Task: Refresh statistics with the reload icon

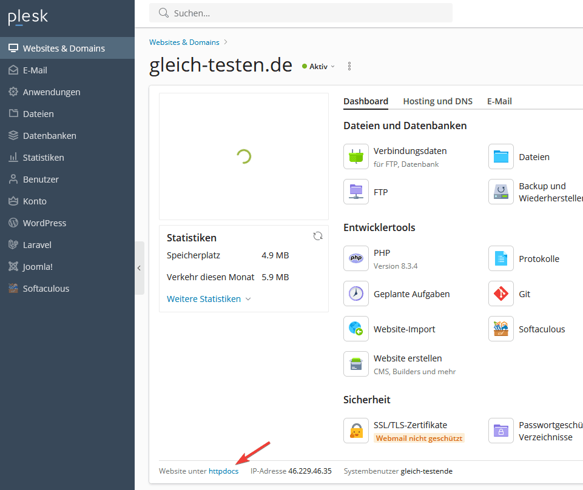Action: tap(318, 237)
